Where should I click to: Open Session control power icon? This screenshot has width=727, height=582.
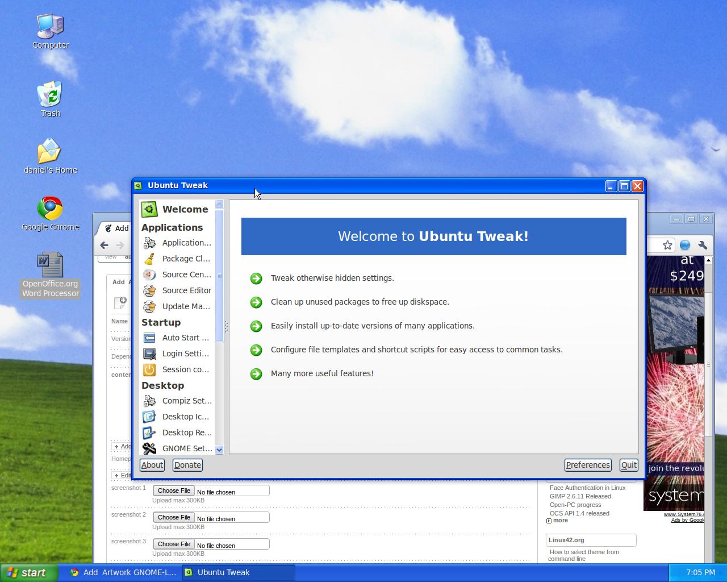click(149, 369)
